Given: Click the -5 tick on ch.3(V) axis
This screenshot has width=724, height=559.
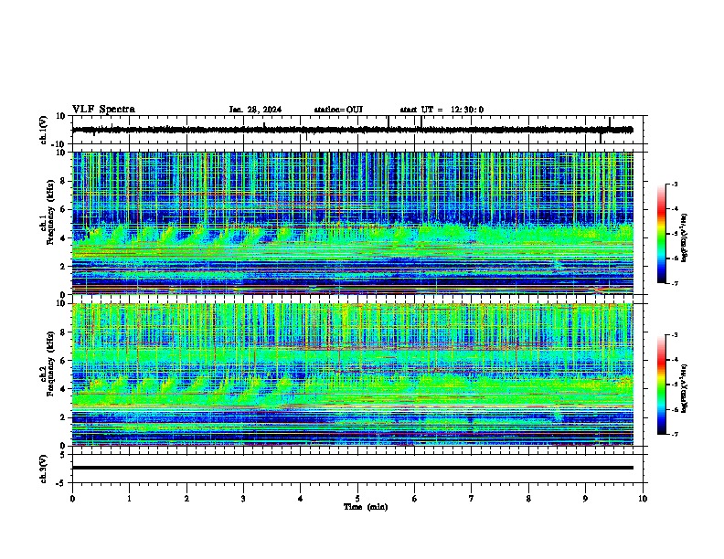Looking at the screenshot, I should pos(61,483).
